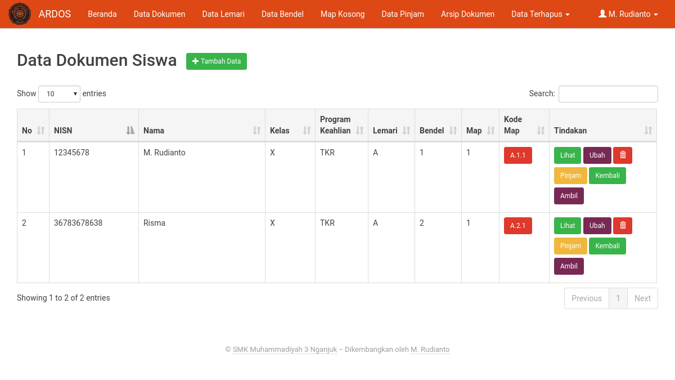Open Arsip Dokumen in navbar
675x380 pixels.
467,14
